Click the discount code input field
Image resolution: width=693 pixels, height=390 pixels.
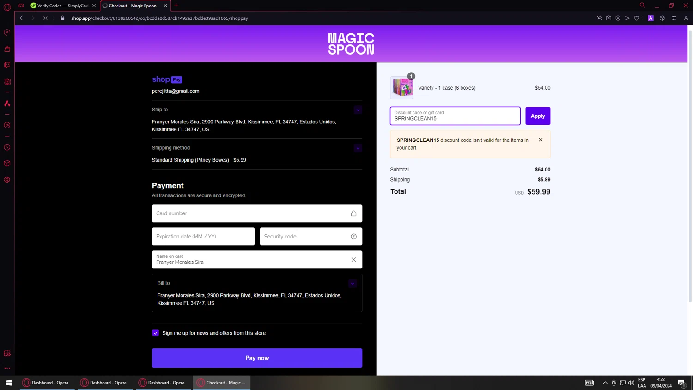point(455,116)
